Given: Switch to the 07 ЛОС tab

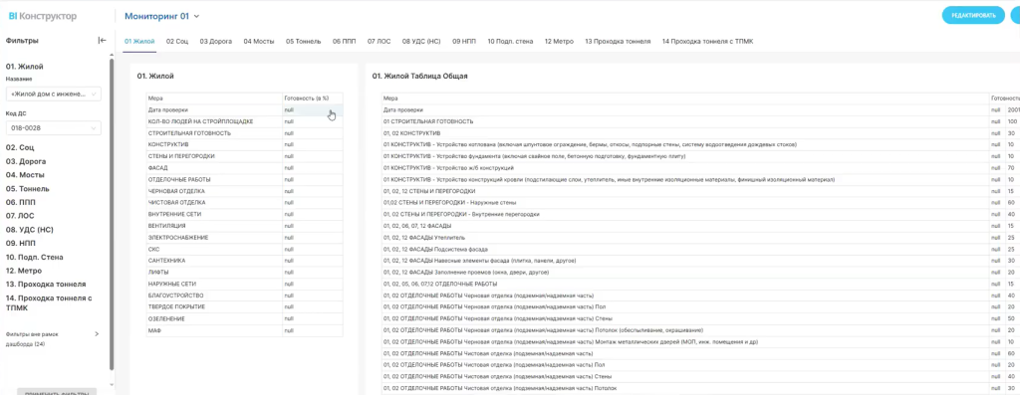Looking at the screenshot, I should tap(379, 41).
